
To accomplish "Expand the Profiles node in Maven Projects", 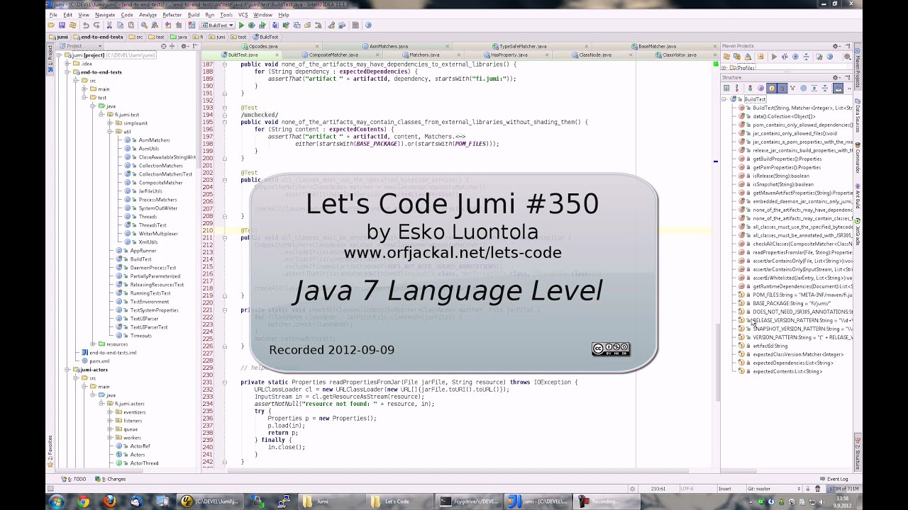I will click(x=724, y=68).
